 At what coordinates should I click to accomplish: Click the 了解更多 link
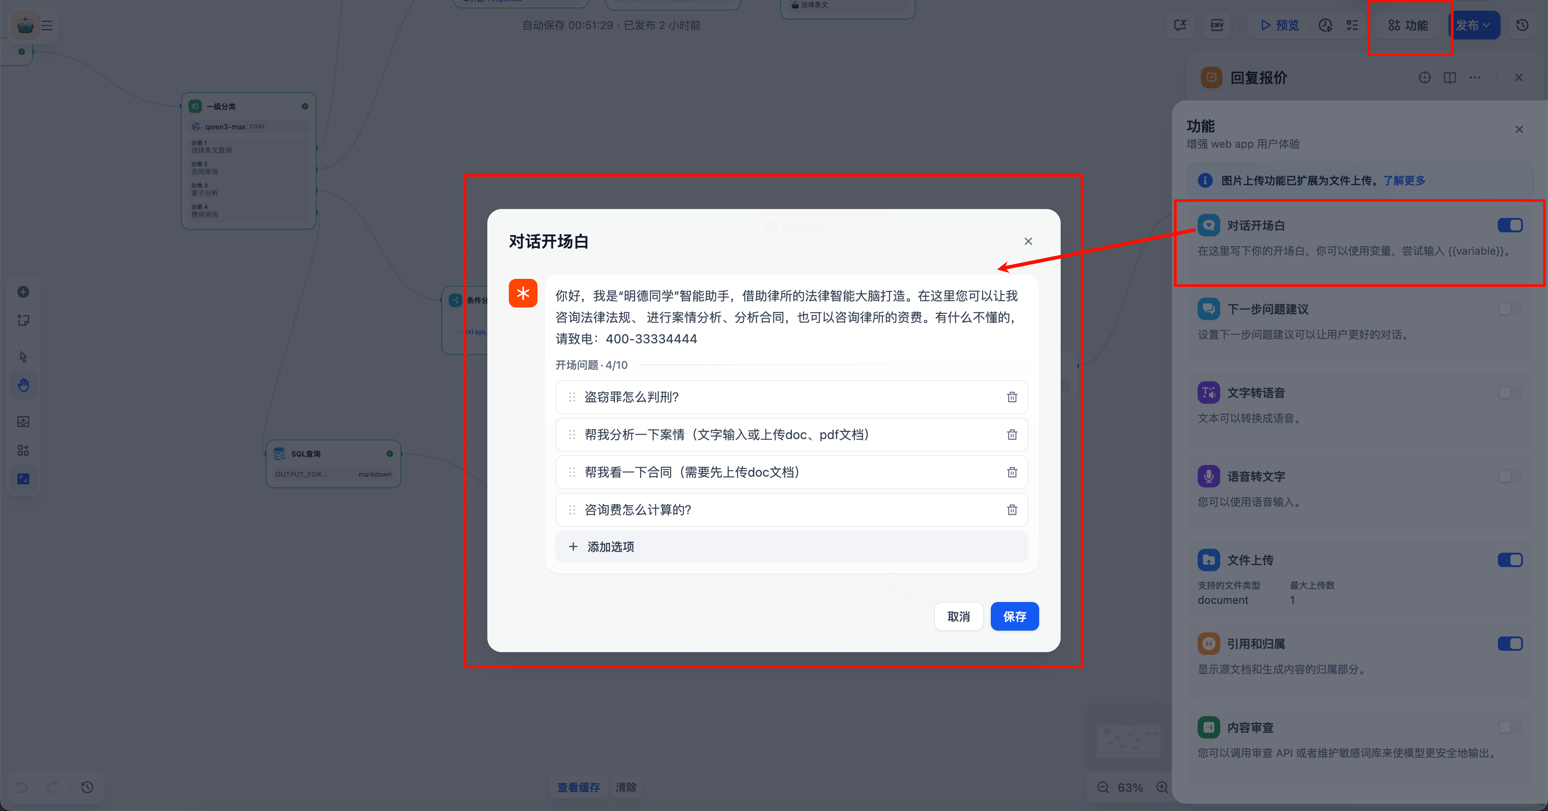pos(1404,180)
